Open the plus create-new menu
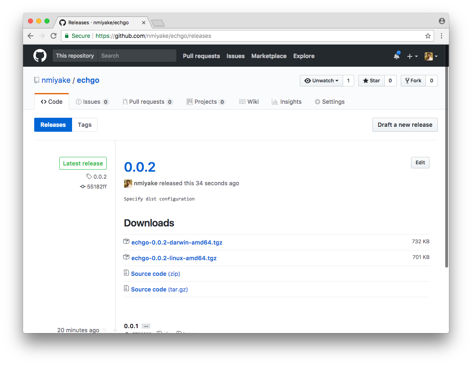The width and height of the screenshot is (472, 366). [x=412, y=56]
